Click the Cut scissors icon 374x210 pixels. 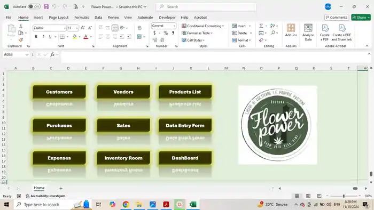pyautogui.click(x=21, y=26)
